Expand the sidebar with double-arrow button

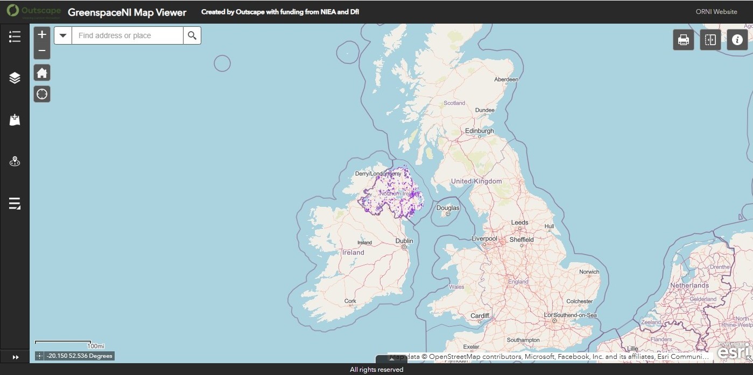[x=15, y=357]
